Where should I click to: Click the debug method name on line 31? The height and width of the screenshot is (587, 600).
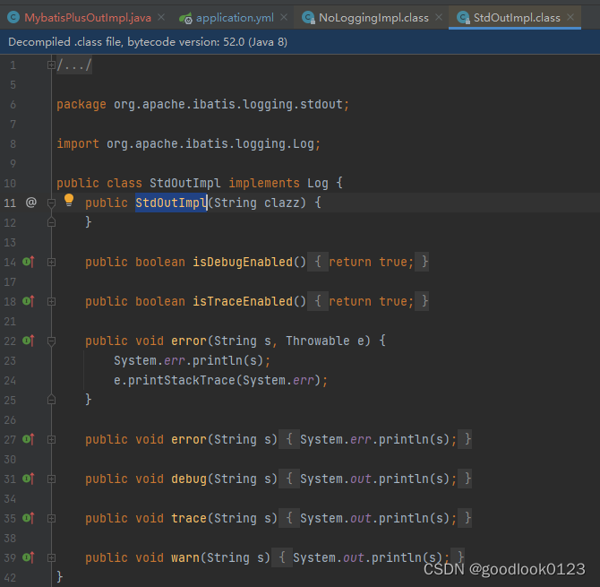[x=189, y=479]
